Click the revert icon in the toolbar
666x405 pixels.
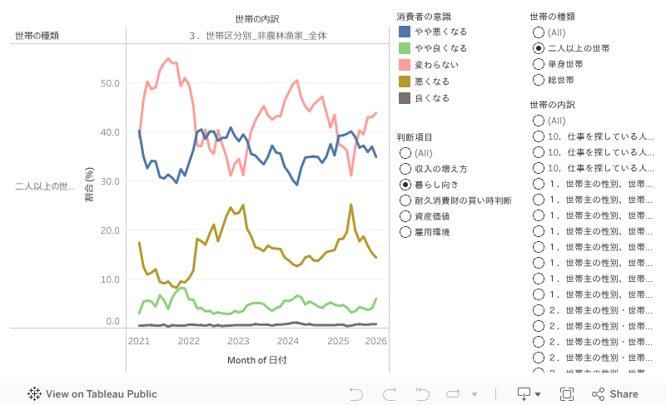coord(422,394)
